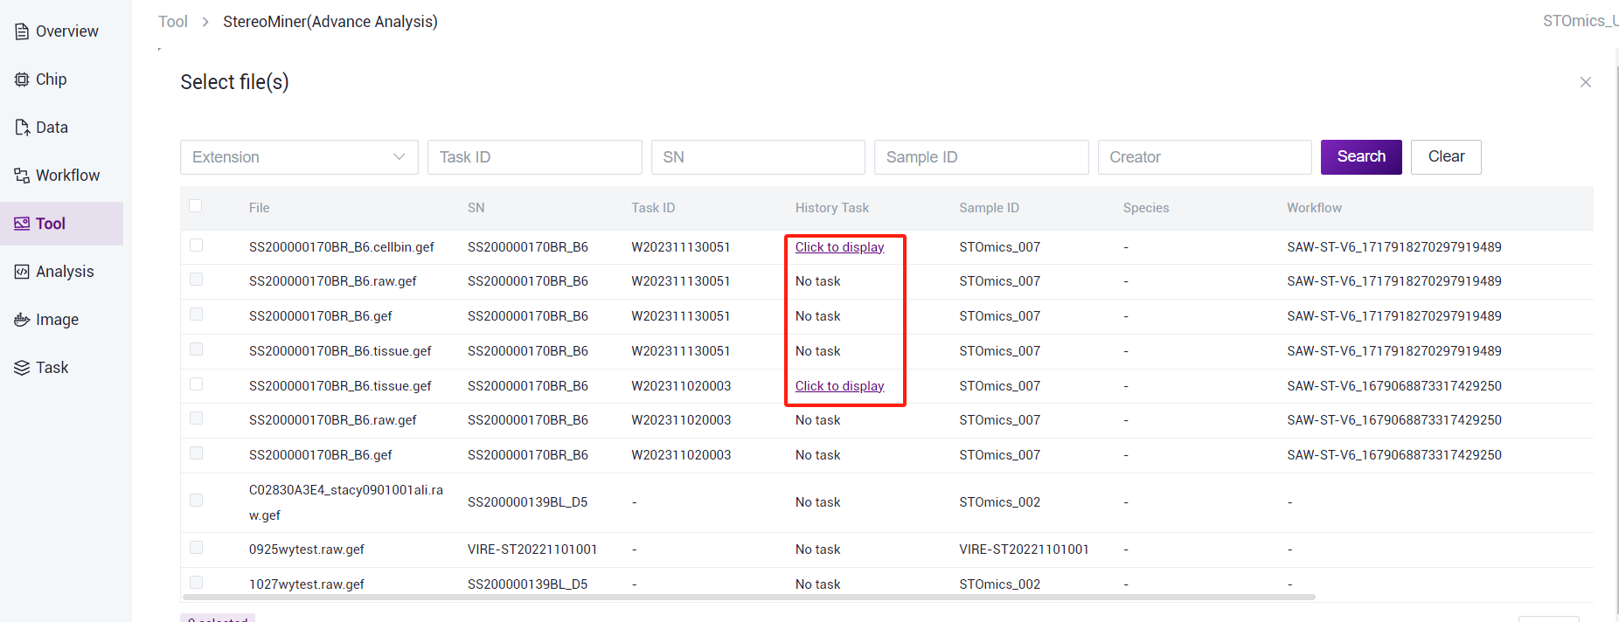1619x622 pixels.
Task: Tick the checkbox for 0925wytest.raw.gef
Action: [x=196, y=548]
